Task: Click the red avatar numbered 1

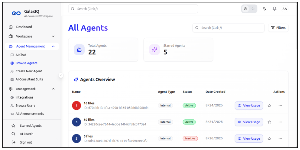Action: tap(76, 105)
